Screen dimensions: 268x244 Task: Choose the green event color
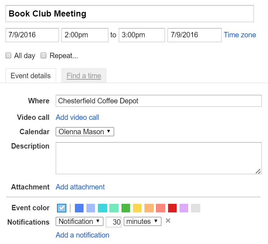126,208
